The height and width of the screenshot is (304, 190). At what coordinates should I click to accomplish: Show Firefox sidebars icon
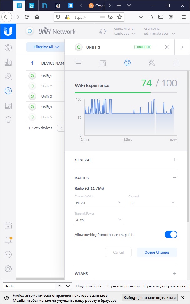click(161, 17)
